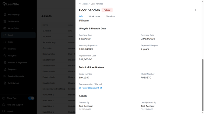Click the Assets page heading
The image size is (204, 114).
click(47, 16)
